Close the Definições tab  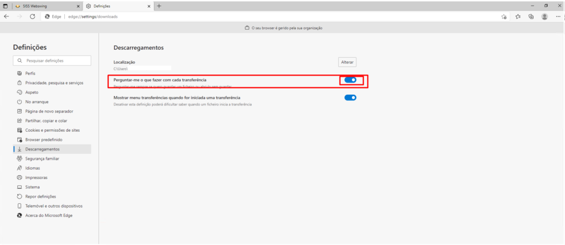point(149,6)
